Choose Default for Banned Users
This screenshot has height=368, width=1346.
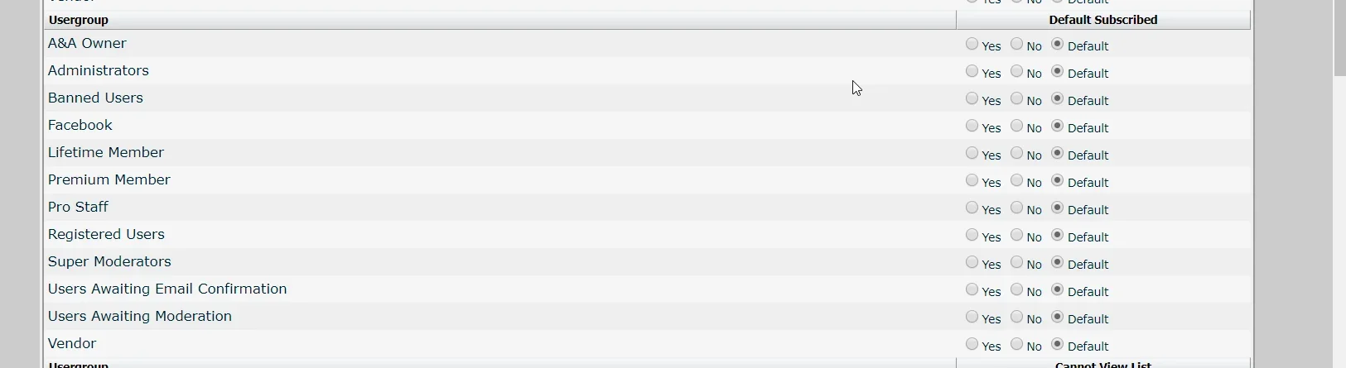1058,98
